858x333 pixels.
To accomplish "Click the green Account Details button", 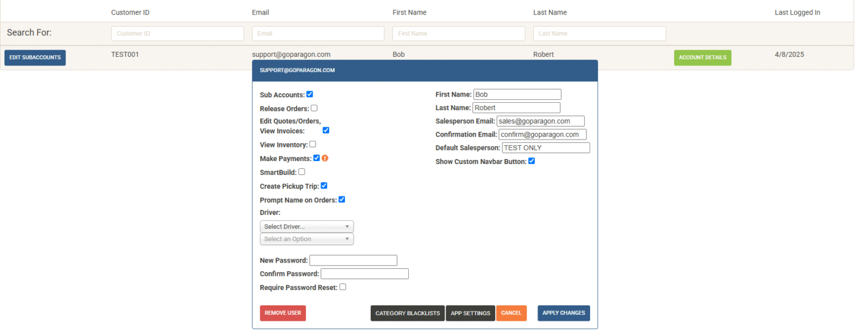I will tap(702, 58).
